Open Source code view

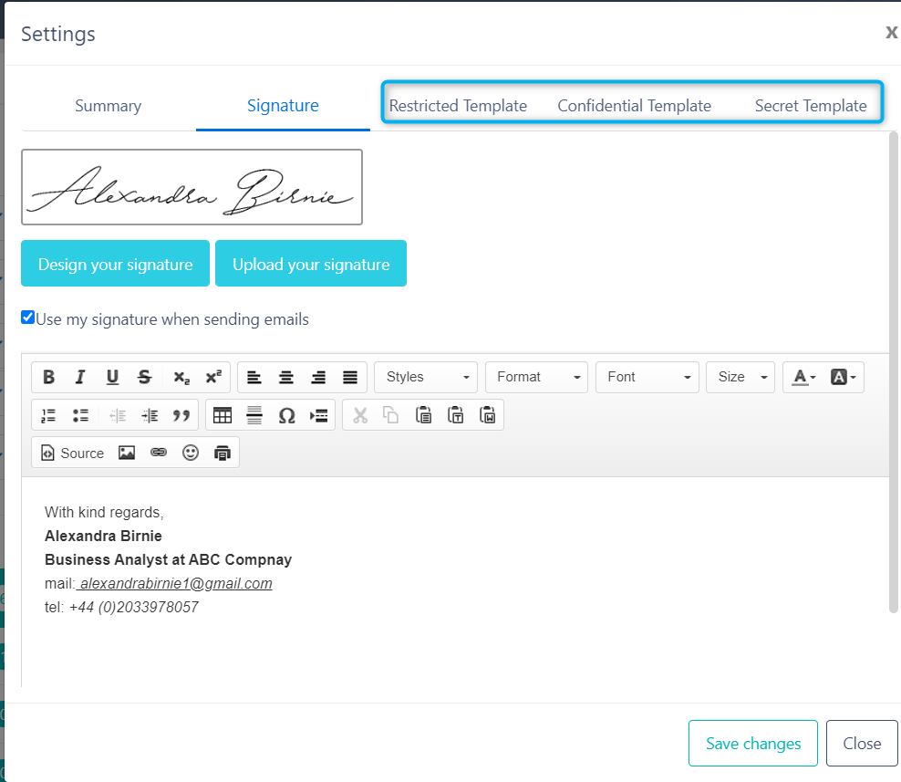click(x=72, y=454)
